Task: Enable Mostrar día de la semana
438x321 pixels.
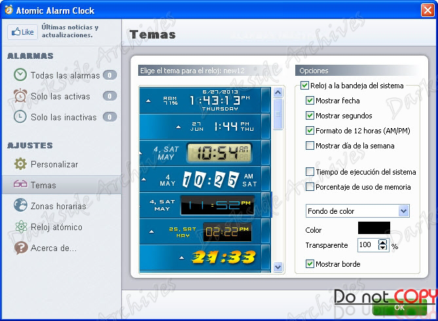Action: (x=310, y=146)
